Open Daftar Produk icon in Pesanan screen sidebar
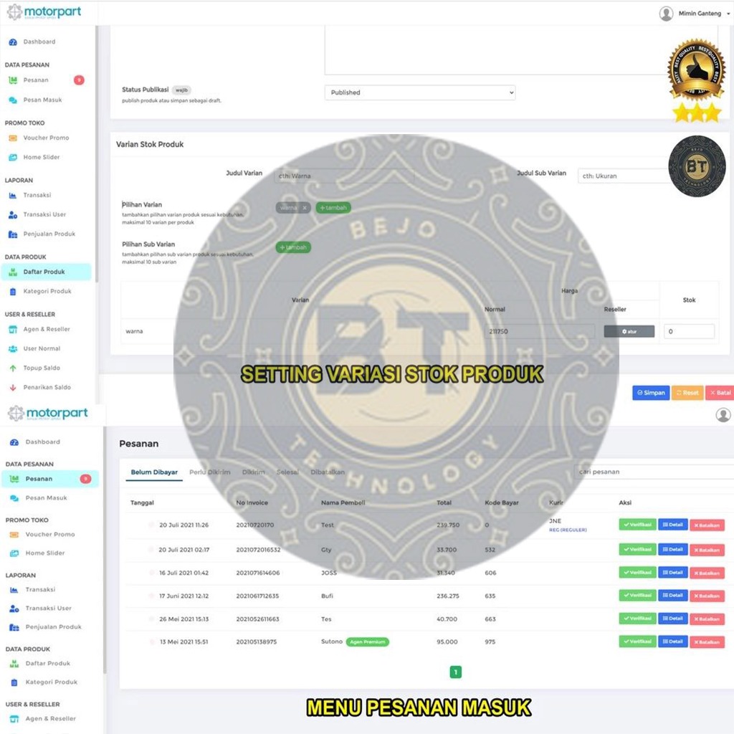 (14, 664)
